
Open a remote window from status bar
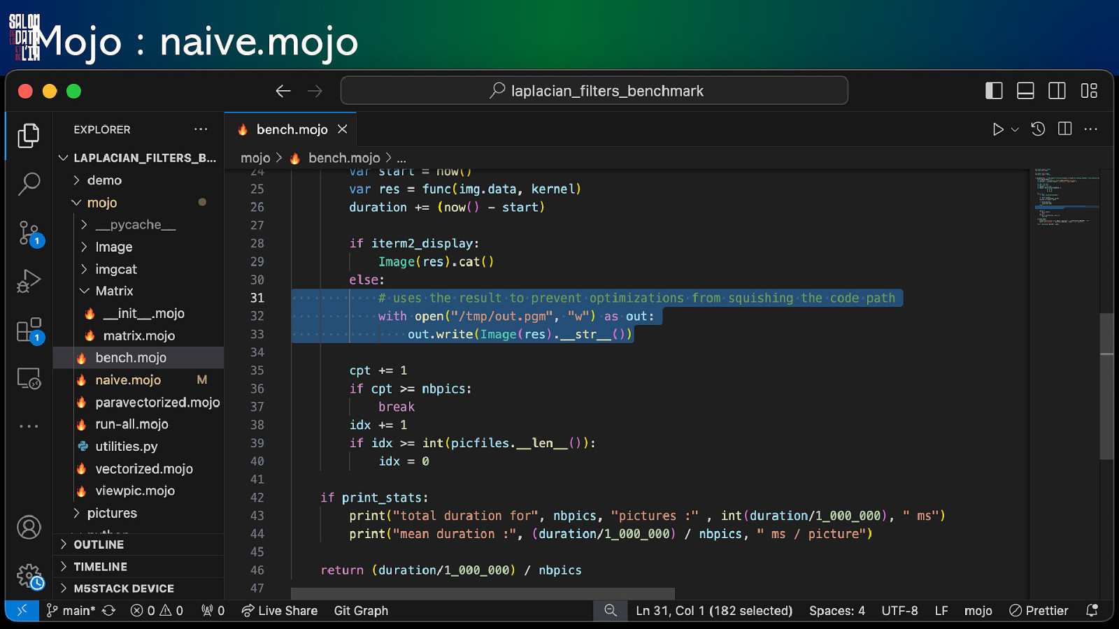[22, 610]
